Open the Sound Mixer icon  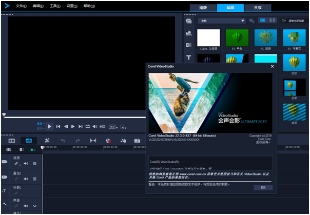point(123,141)
